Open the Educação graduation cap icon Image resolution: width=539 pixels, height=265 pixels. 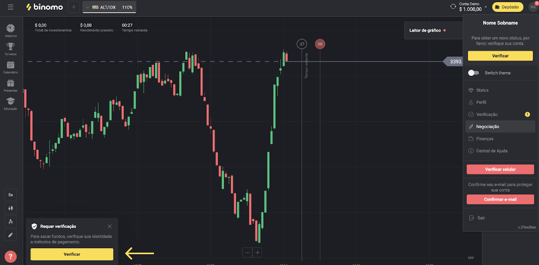pos(10,102)
